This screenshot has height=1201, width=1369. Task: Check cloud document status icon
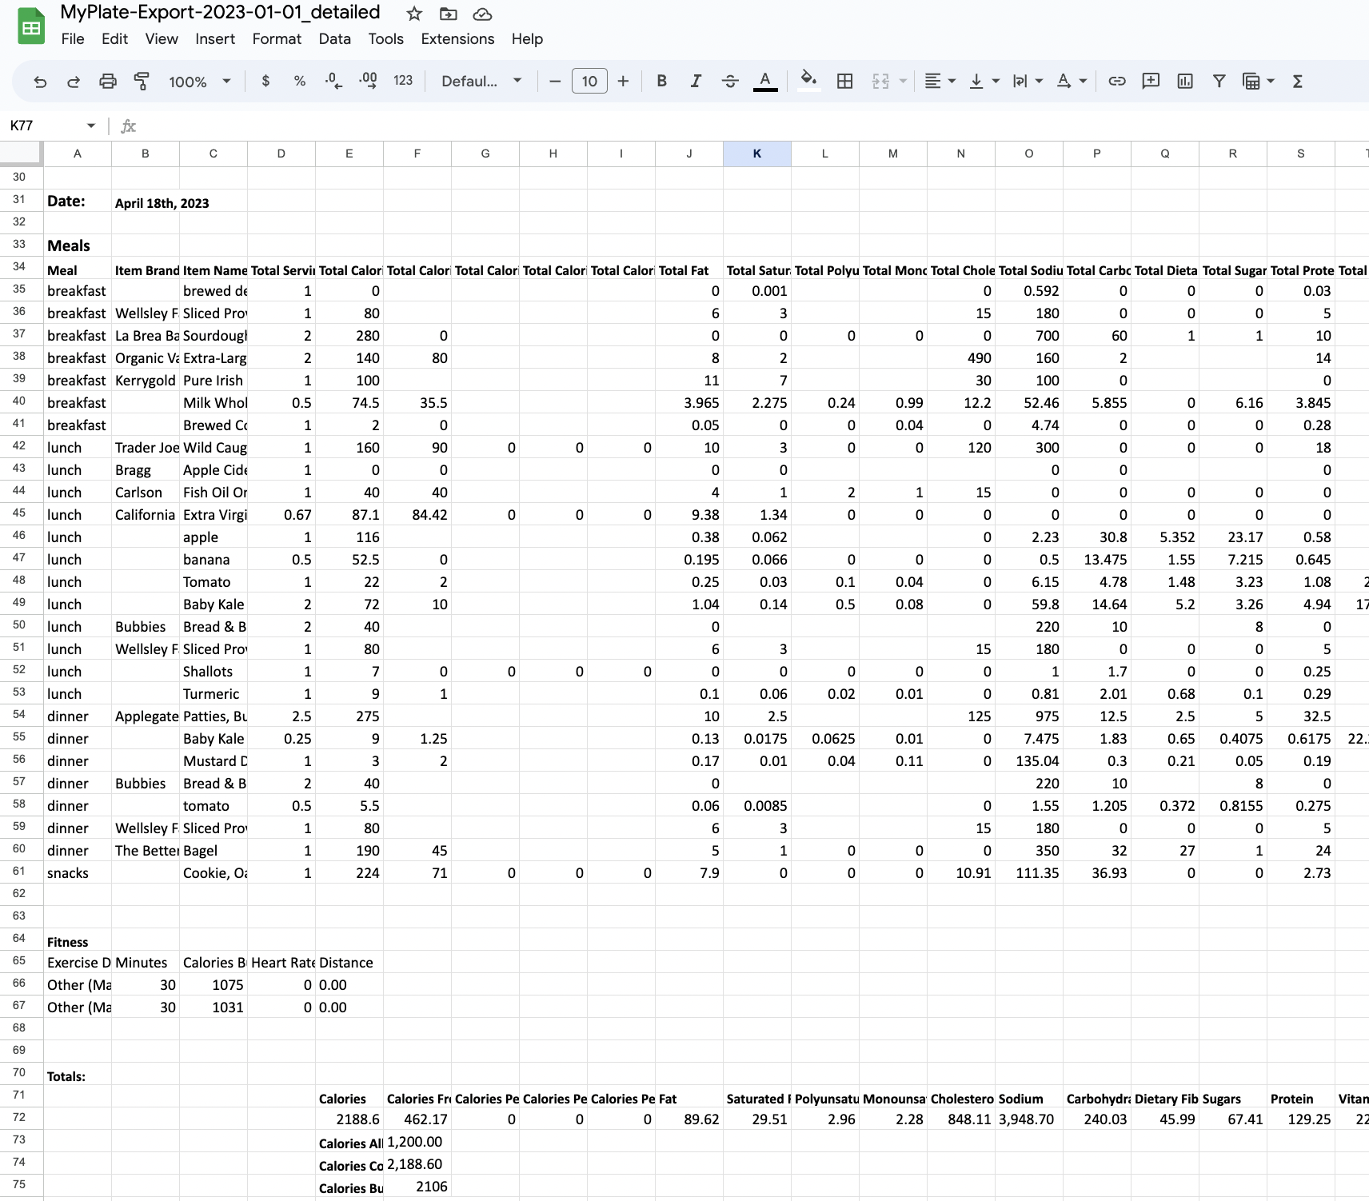482,14
